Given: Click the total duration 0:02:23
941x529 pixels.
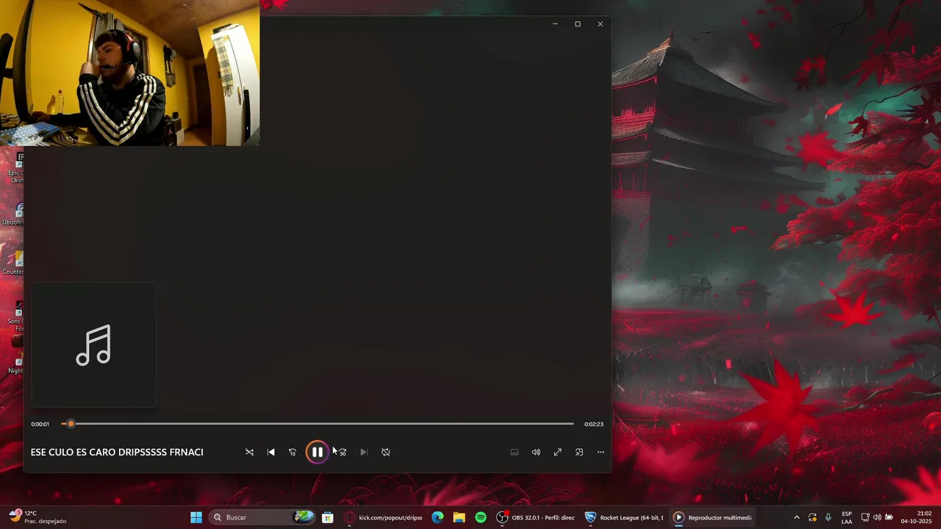Looking at the screenshot, I should point(594,424).
